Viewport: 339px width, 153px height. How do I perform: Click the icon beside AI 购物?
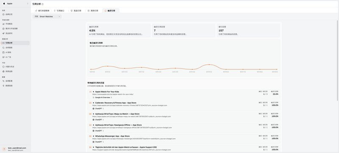coord(3,52)
